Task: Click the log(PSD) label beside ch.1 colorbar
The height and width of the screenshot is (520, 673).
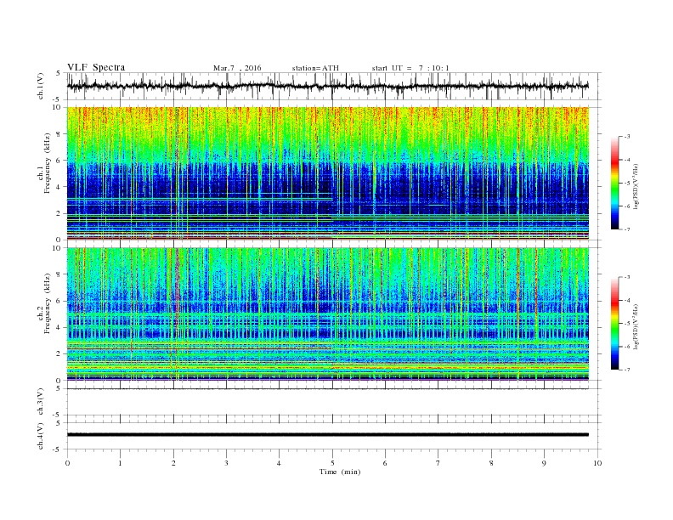Action: tap(636, 186)
